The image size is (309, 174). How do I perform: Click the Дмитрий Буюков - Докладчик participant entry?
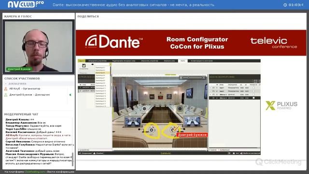click(x=29, y=95)
